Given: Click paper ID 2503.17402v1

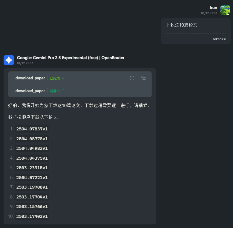Looking at the screenshot, I should pos(32,216).
